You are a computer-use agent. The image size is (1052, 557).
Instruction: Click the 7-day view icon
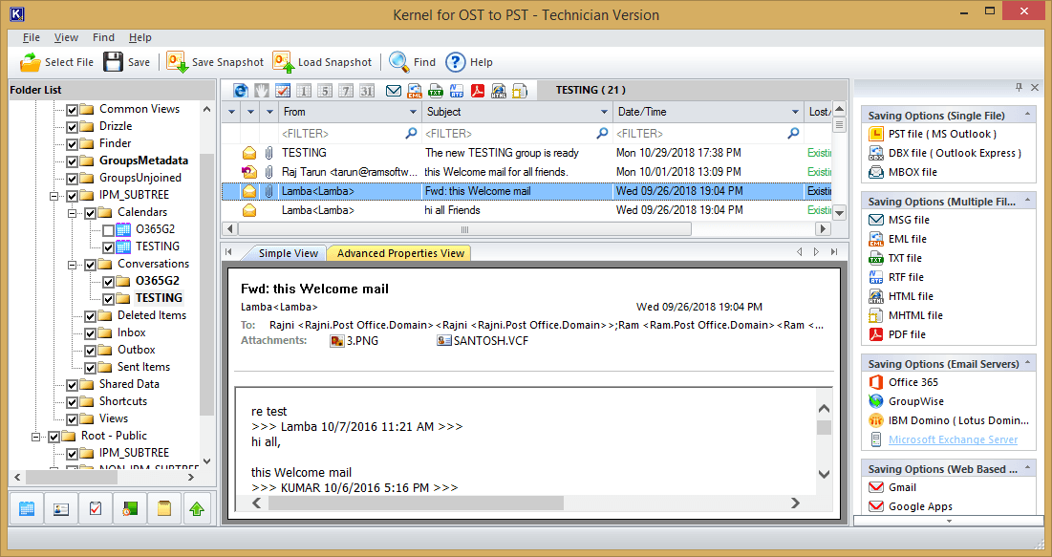point(346,91)
